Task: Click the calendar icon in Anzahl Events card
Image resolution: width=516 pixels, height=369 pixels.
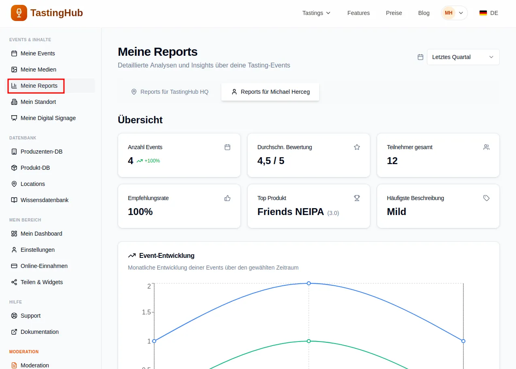Action: click(227, 147)
